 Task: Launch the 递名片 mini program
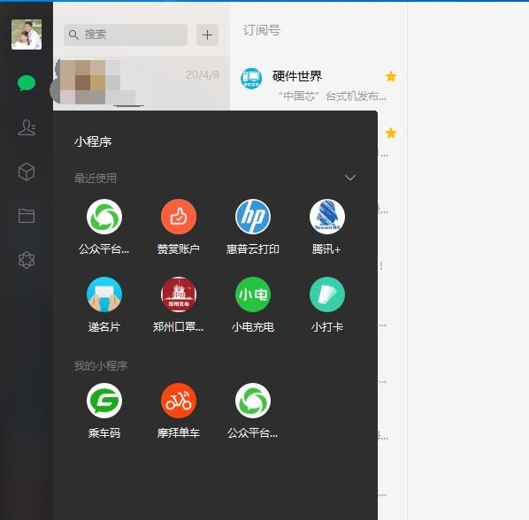pos(104,305)
